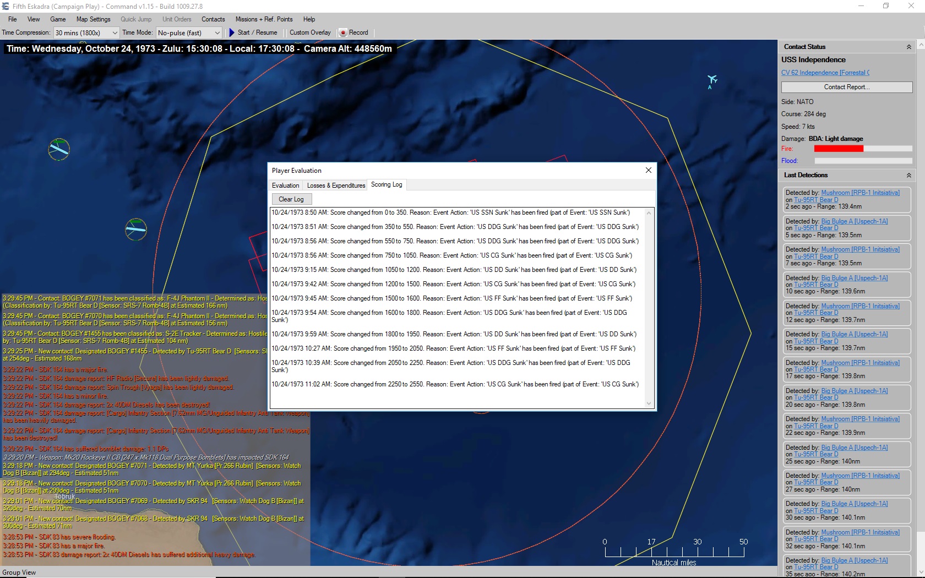Click the 'Course: 284 deg' text
The width and height of the screenshot is (925, 578).
tap(803, 114)
